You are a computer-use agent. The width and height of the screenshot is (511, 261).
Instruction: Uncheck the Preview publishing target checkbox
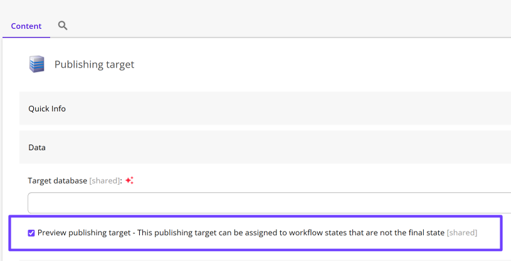(31, 233)
